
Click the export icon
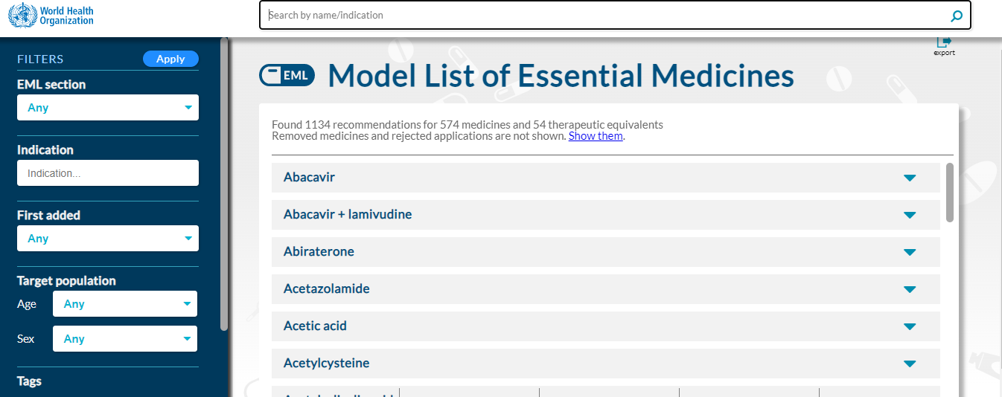point(944,43)
